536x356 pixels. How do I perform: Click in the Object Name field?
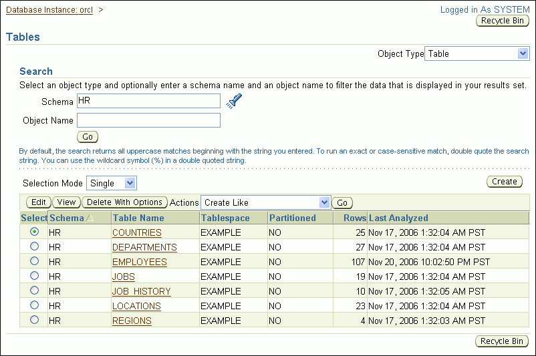[x=148, y=120]
